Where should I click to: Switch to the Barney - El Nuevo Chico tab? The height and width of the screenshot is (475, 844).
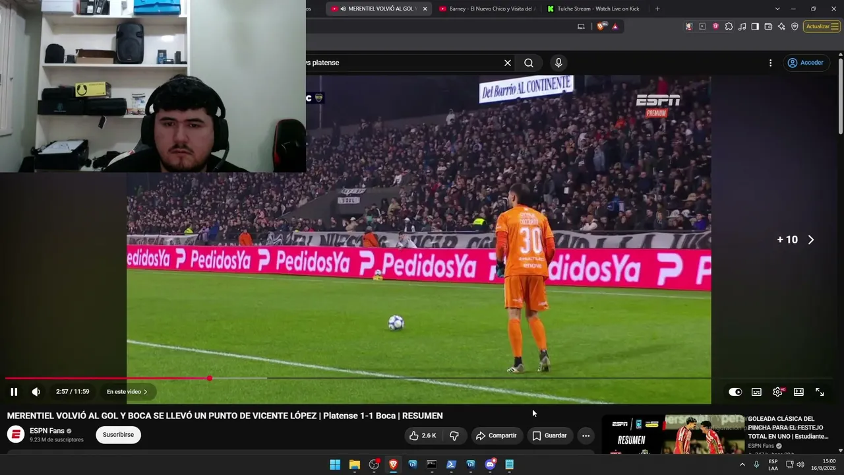487,9
